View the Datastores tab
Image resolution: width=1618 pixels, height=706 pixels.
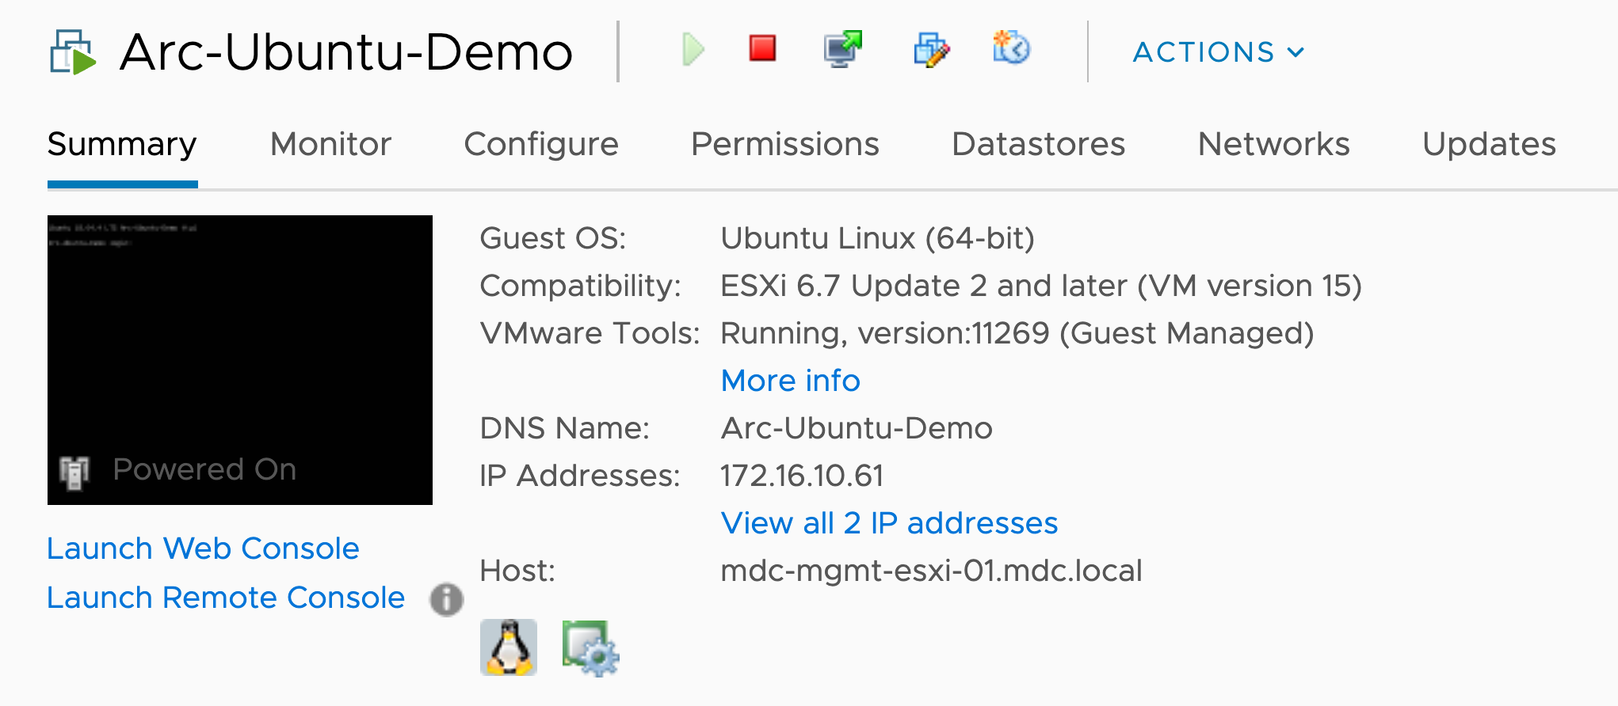pyautogui.click(x=1039, y=144)
